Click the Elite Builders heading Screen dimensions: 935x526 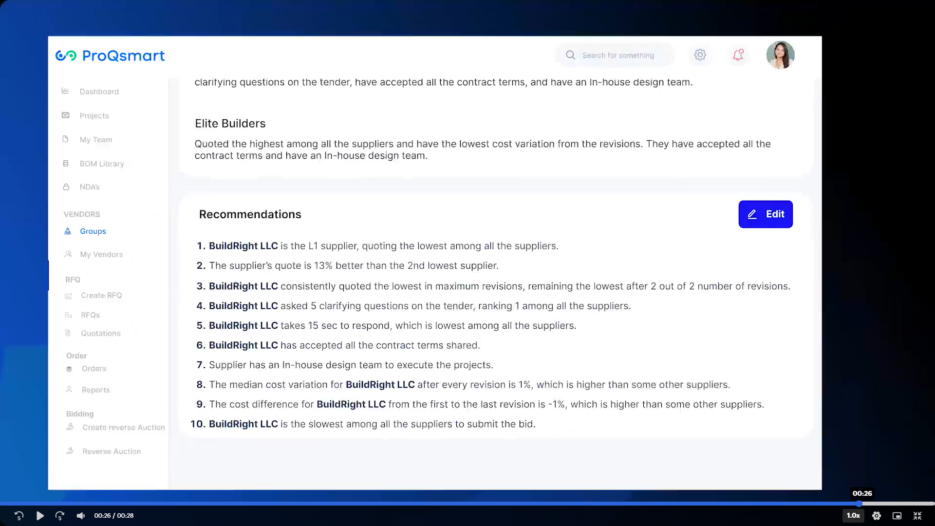(230, 124)
